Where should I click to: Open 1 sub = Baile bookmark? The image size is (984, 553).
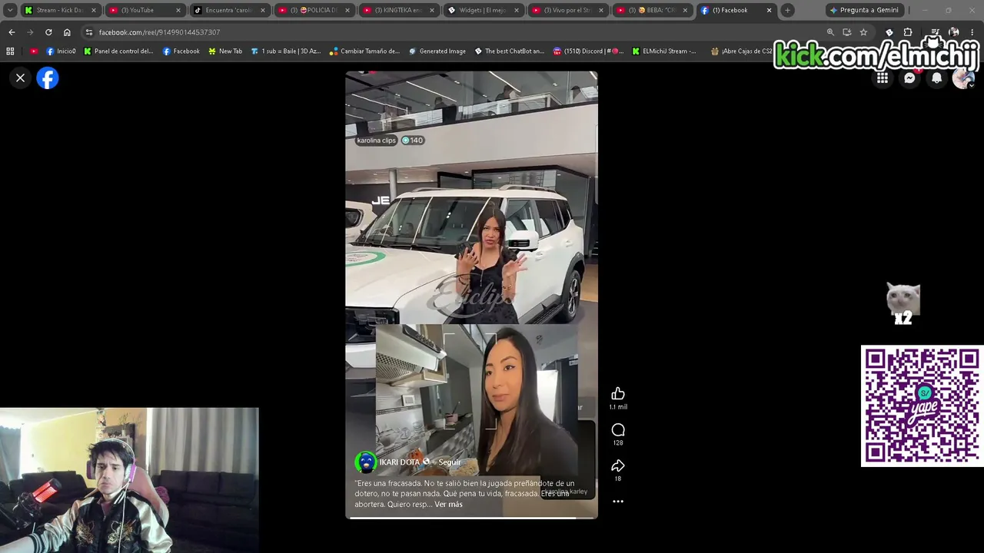coord(286,51)
